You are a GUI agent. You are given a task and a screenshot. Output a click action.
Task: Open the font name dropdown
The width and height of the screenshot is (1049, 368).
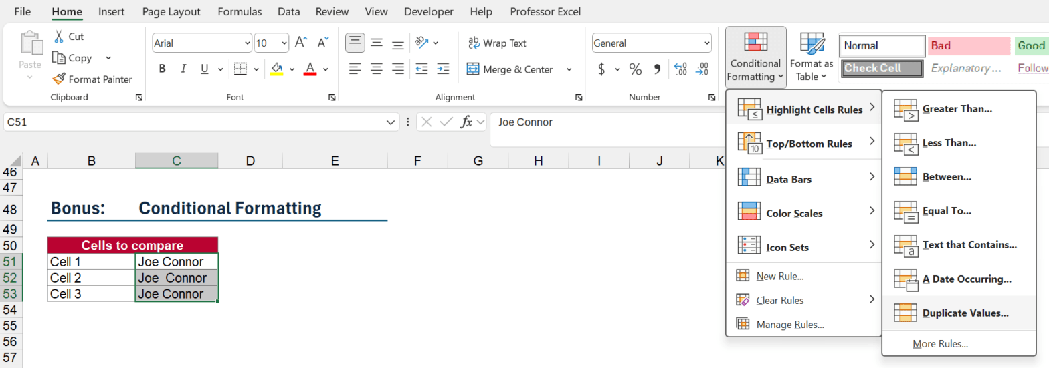pos(247,43)
